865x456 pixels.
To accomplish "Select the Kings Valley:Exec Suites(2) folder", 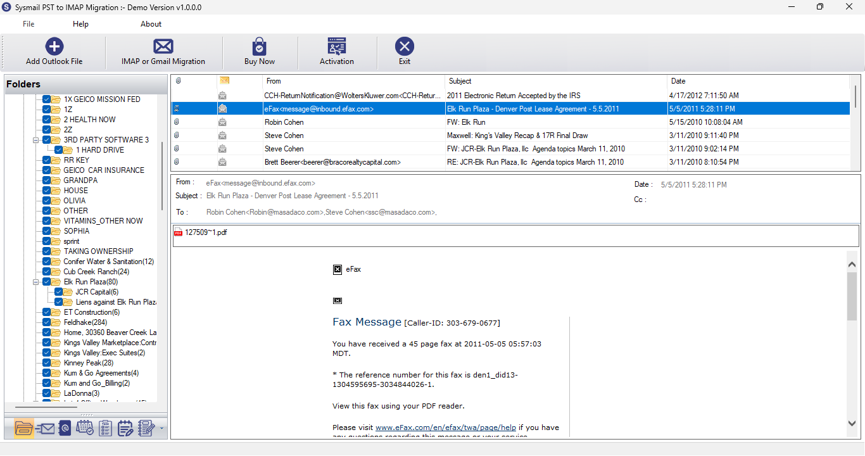I will [x=104, y=353].
